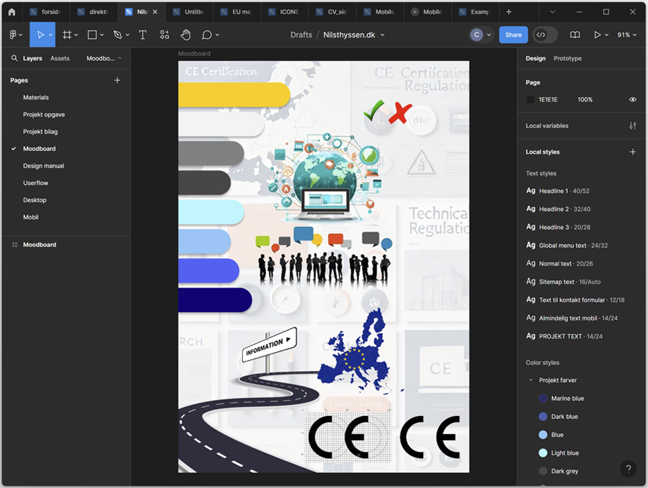Select the Marine blue color style
This screenshot has width=648, height=488.
[567, 399]
